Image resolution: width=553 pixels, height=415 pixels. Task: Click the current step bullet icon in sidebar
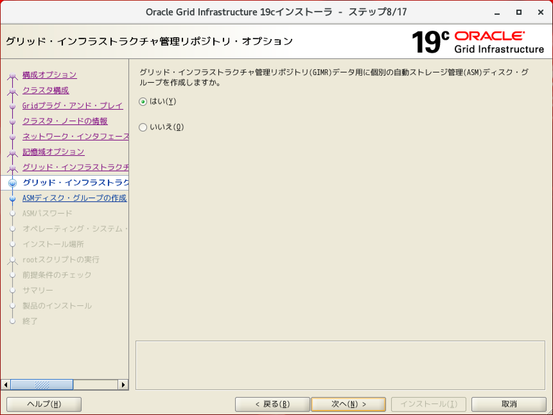tap(13, 183)
